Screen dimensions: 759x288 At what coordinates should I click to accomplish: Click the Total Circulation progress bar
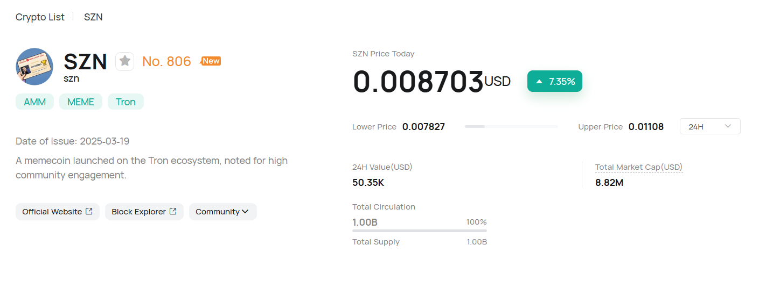[x=419, y=231]
